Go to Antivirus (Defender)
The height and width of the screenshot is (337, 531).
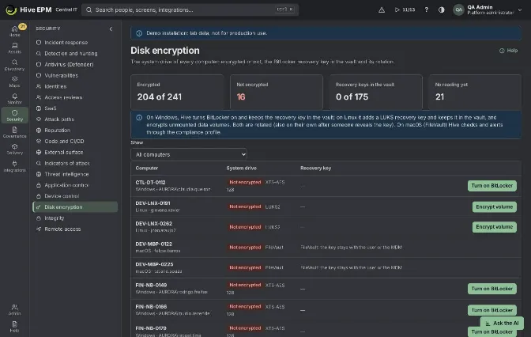pos(69,64)
